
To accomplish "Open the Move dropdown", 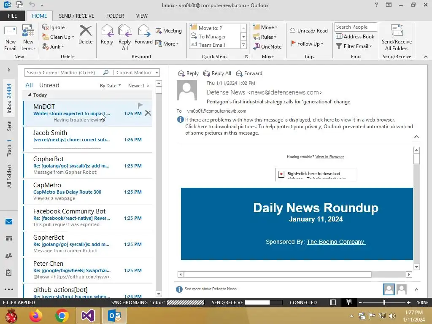I will pos(265,27).
